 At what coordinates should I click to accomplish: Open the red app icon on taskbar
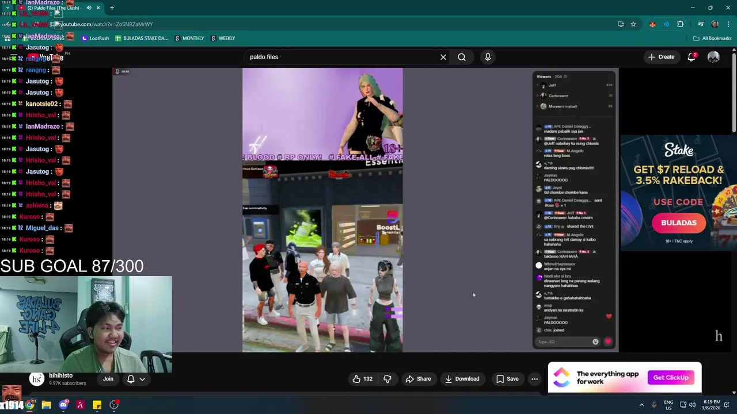(80, 405)
